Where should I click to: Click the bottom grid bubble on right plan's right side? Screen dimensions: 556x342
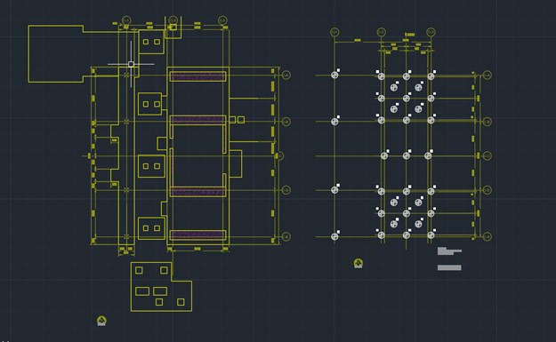(488, 236)
